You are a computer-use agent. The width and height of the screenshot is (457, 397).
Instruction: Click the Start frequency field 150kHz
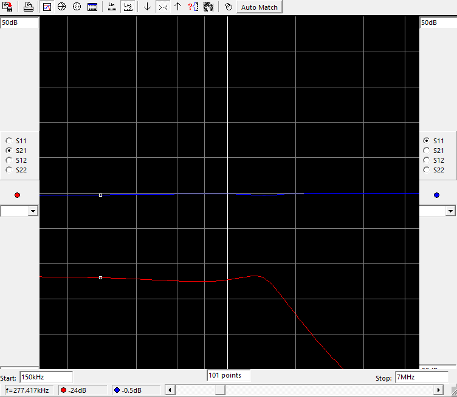[x=46, y=377]
